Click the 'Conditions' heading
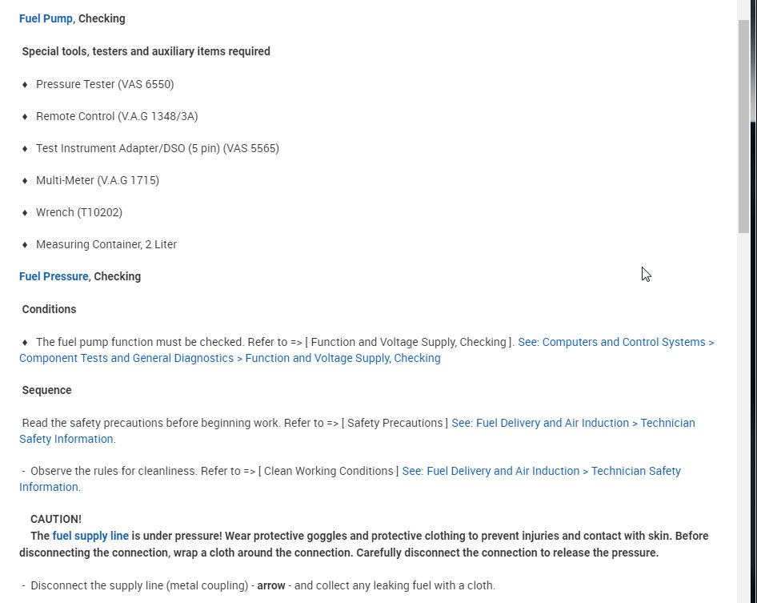This screenshot has width=757, height=603. 49,309
